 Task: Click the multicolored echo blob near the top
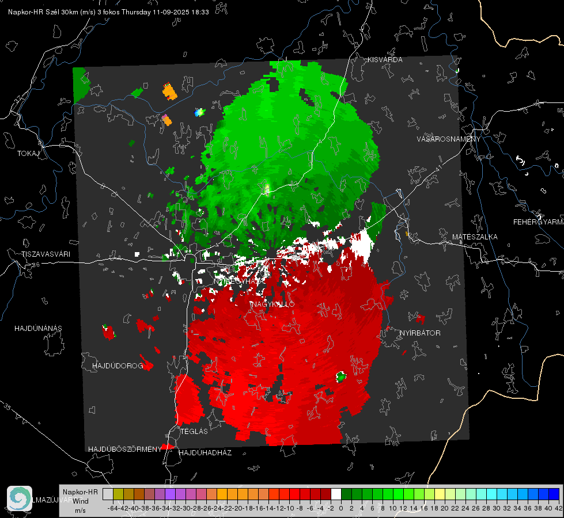coord(200,112)
